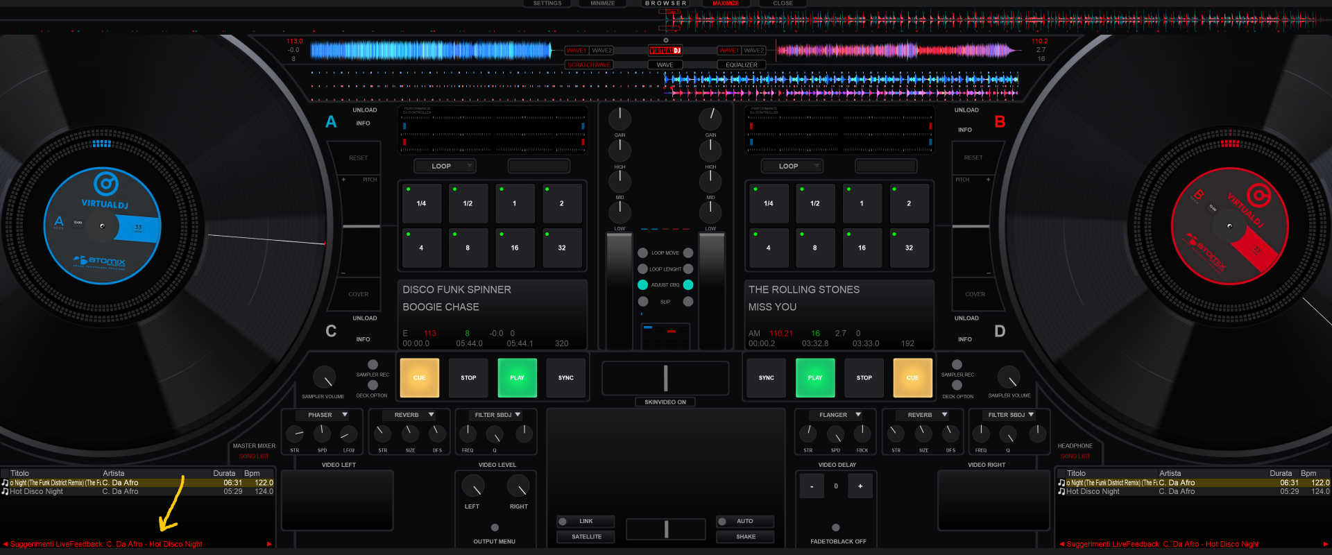Select deck A letter icon

(x=331, y=121)
